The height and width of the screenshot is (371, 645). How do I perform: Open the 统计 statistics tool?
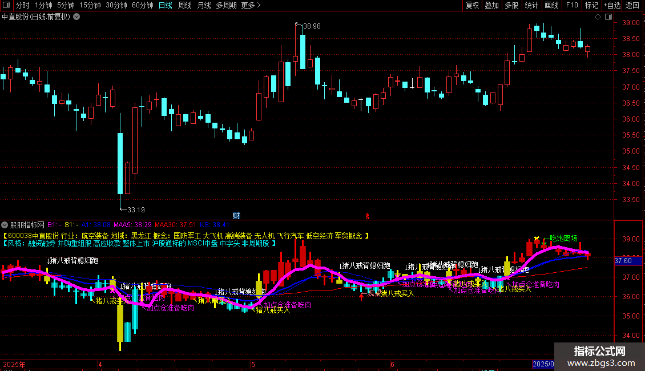pyautogui.click(x=531, y=5)
